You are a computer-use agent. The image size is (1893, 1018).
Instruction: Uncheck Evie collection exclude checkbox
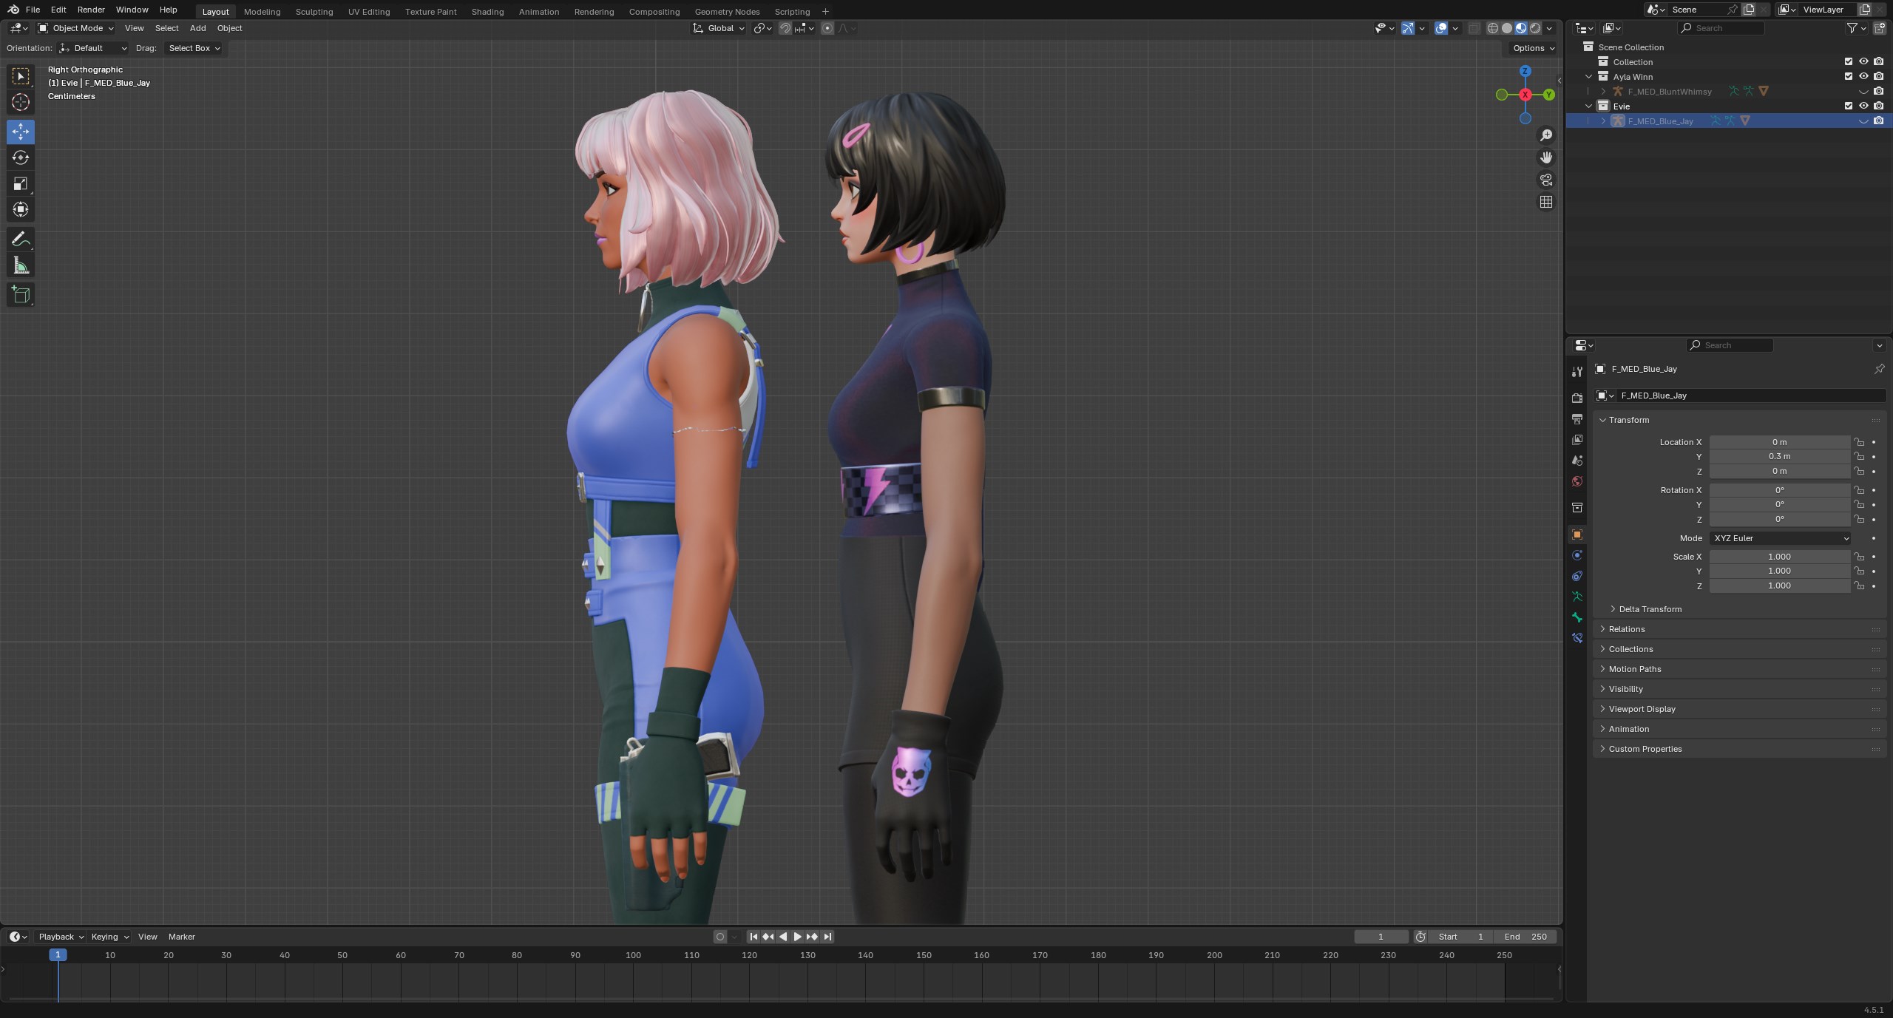1848,106
